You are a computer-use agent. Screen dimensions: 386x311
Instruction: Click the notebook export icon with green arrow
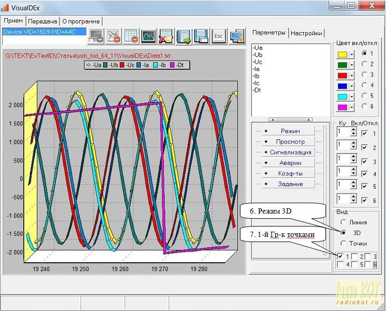point(183,36)
